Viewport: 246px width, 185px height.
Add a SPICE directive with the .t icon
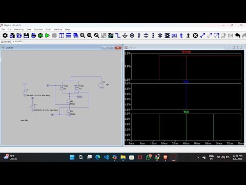pyautogui.click(x=188, y=35)
